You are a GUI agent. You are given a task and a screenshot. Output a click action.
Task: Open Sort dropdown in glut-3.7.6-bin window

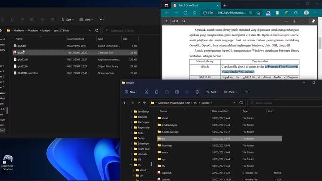[67, 20]
